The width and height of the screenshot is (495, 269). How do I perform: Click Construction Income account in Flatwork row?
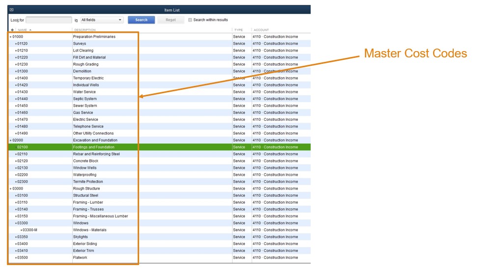[275, 258]
